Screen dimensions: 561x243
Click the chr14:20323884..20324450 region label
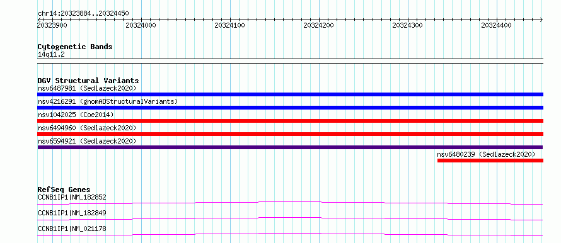(x=83, y=14)
